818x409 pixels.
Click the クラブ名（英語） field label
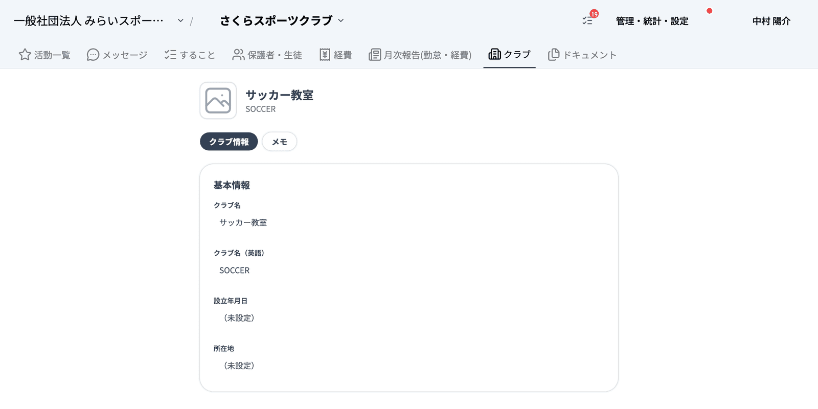(x=239, y=253)
